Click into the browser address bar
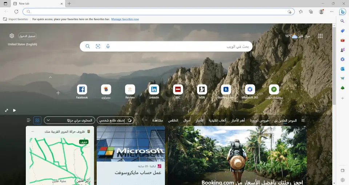The height and width of the screenshot is (185, 349). point(159,12)
